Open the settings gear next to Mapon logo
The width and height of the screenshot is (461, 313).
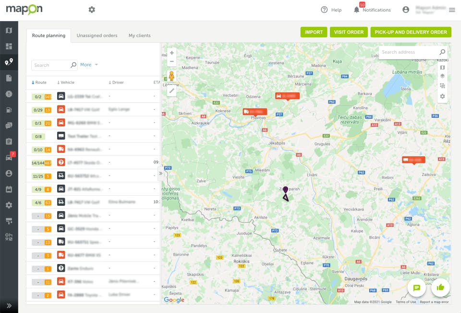[x=92, y=10]
